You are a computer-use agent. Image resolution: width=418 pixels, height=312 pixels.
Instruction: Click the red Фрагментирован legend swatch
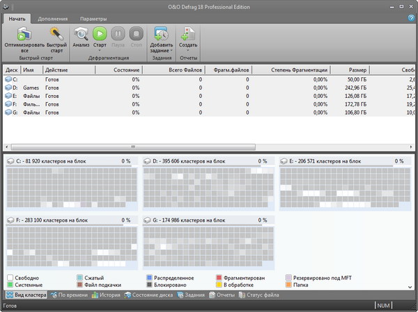219,277
